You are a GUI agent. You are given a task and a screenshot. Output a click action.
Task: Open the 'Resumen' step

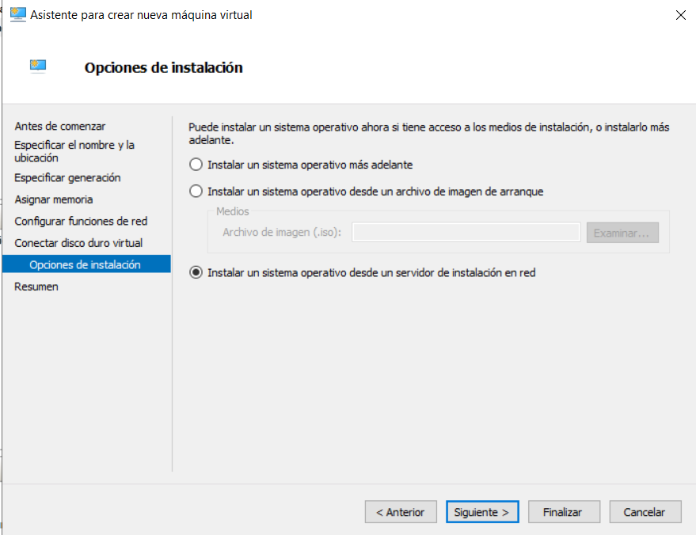click(x=36, y=286)
